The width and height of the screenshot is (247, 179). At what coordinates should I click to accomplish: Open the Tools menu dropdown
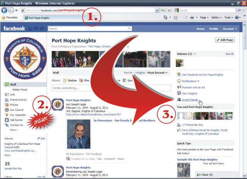pos(228,17)
